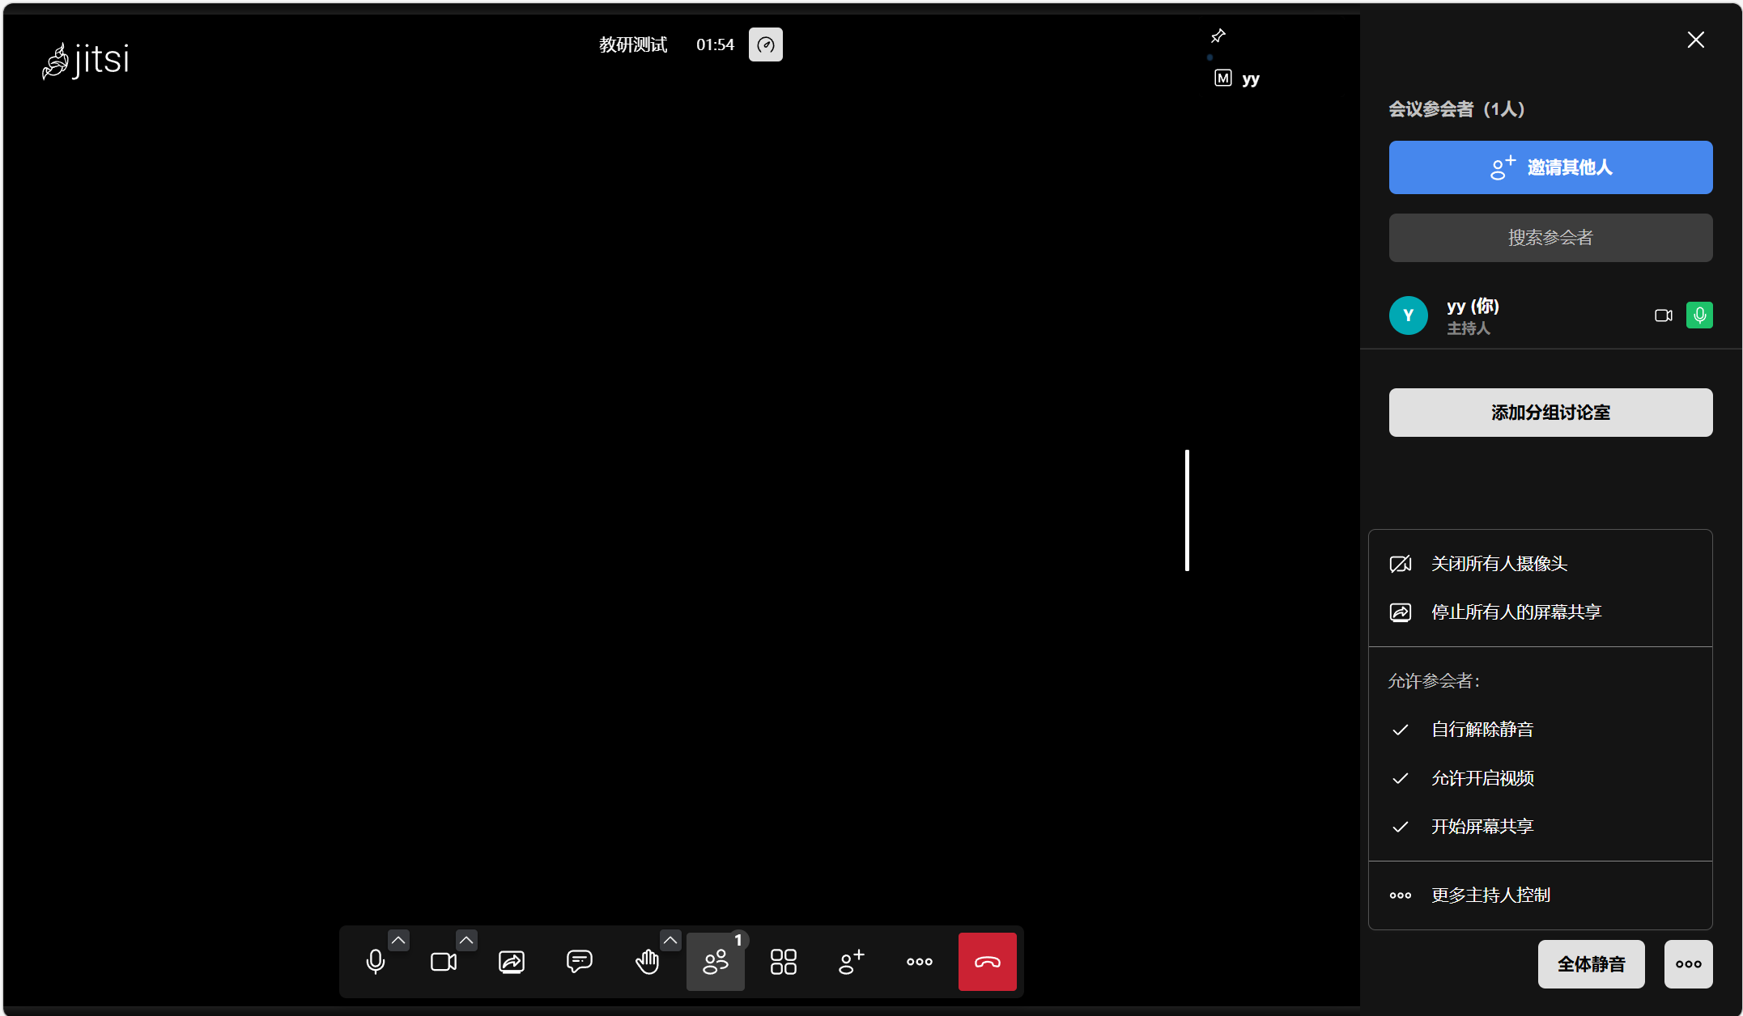This screenshot has height=1016, width=1743.
Task: Toggle tile view grid icon
Action: click(783, 962)
